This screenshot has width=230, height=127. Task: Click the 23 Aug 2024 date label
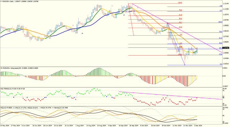101,126
